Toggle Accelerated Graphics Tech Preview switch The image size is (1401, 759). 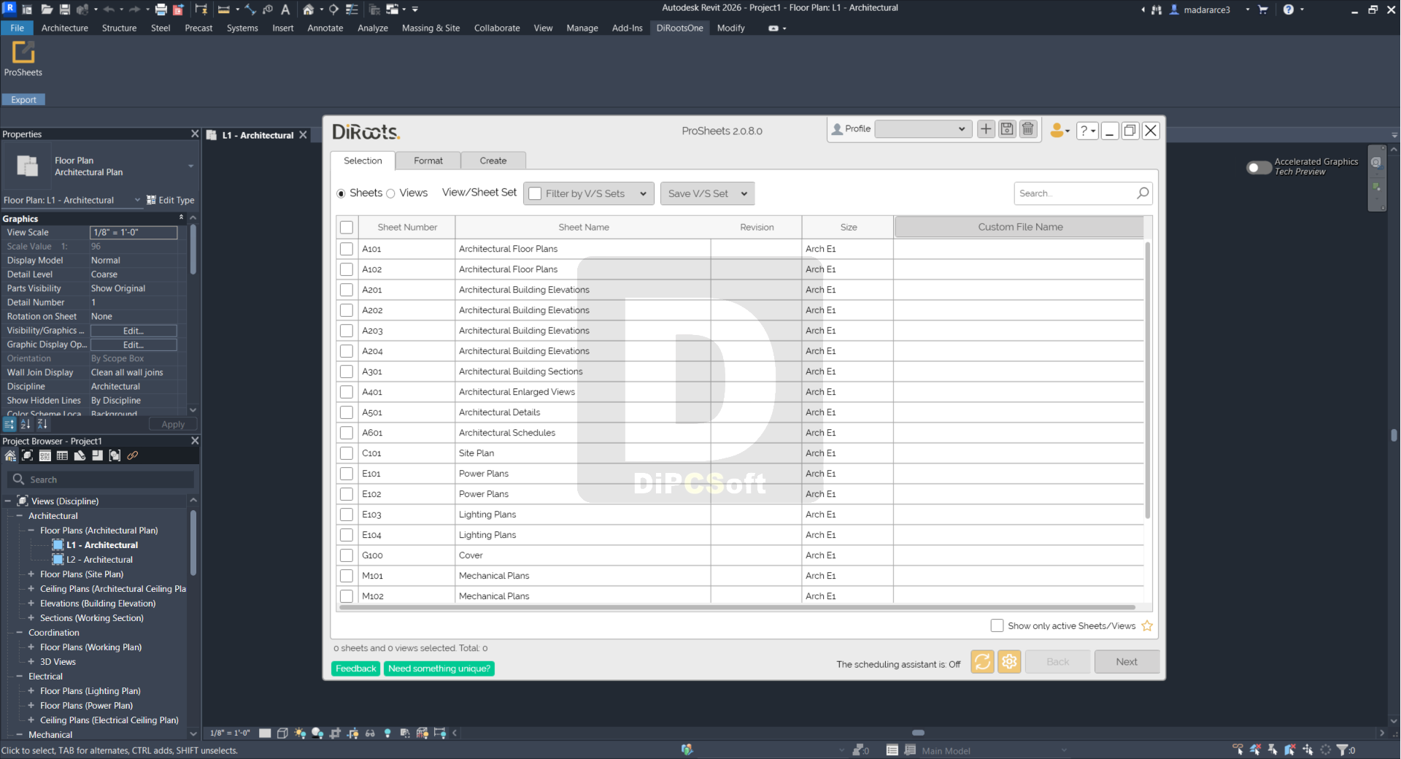point(1259,167)
